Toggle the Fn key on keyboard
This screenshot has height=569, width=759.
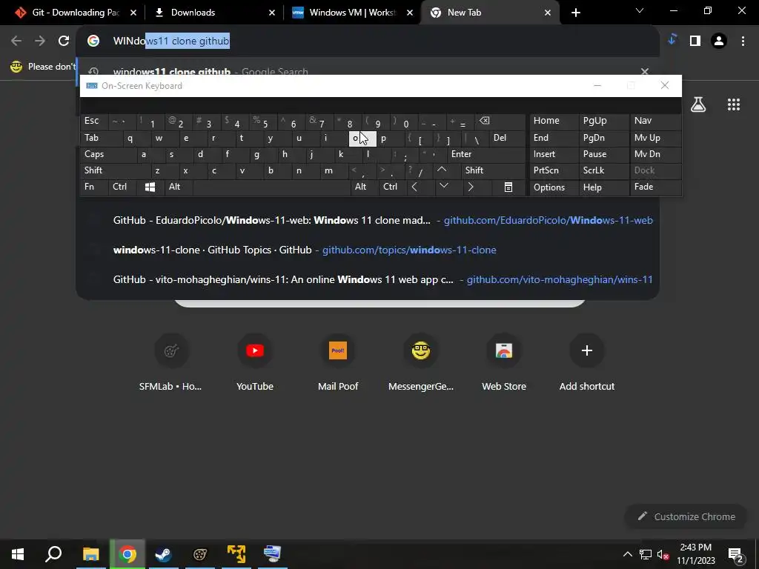tap(94, 187)
